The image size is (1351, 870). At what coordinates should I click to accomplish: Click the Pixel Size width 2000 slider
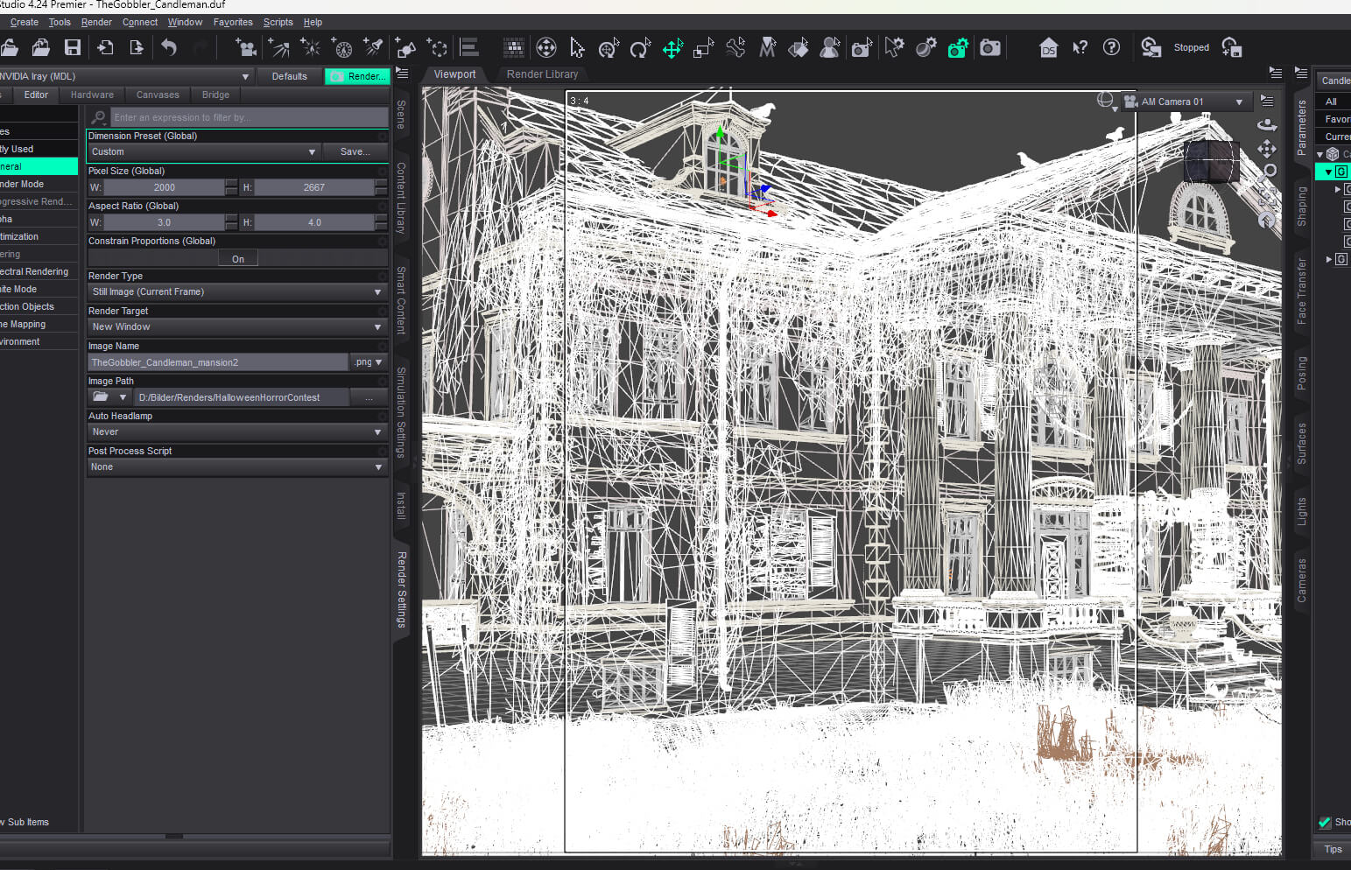coord(165,187)
